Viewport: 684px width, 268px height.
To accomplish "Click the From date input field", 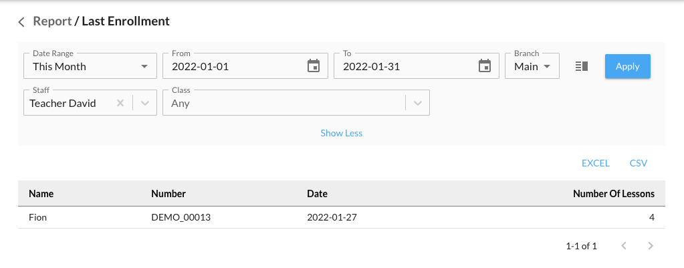I will [234, 67].
